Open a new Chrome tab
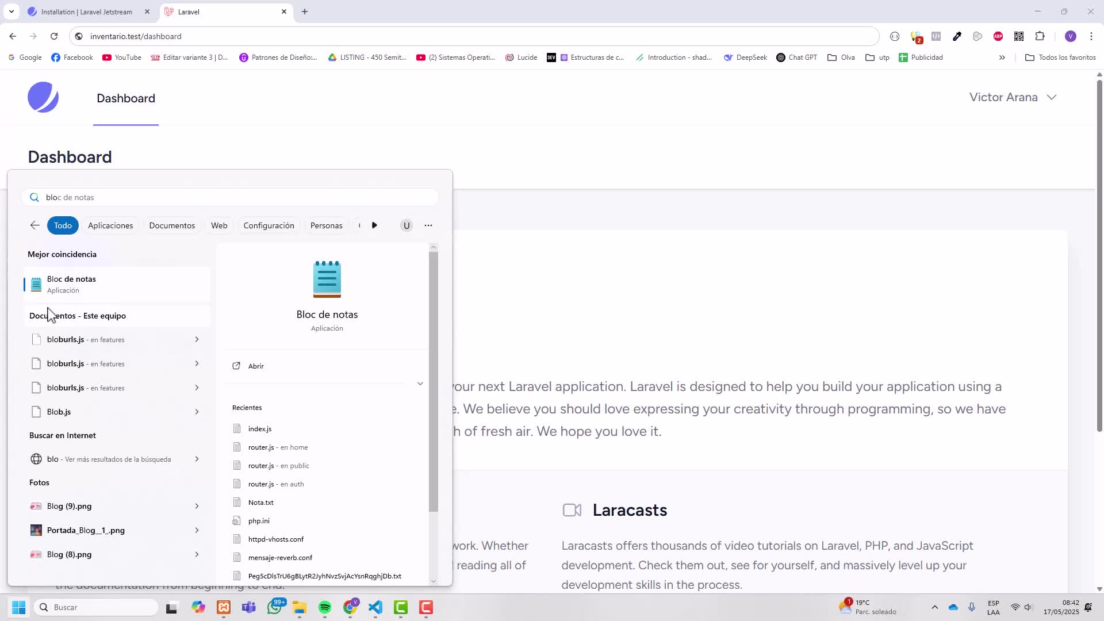Screen dimensions: 1104x621 pyautogui.click(x=305, y=11)
